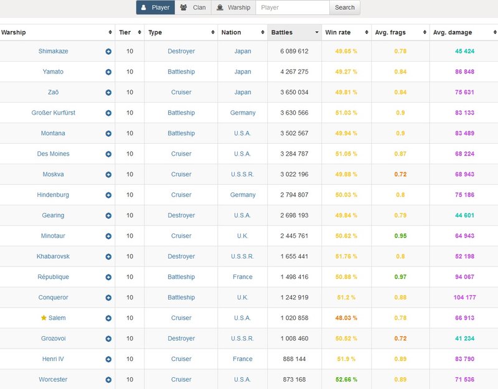Click the plus icon next to Großer Kurfürst
This screenshot has width=498, height=389.
(x=108, y=113)
